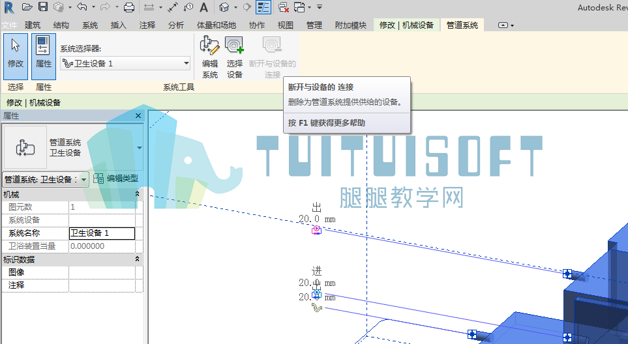628x344 pixels.
Task: Switch to 修改 | 机械设备 tab
Action: point(406,25)
